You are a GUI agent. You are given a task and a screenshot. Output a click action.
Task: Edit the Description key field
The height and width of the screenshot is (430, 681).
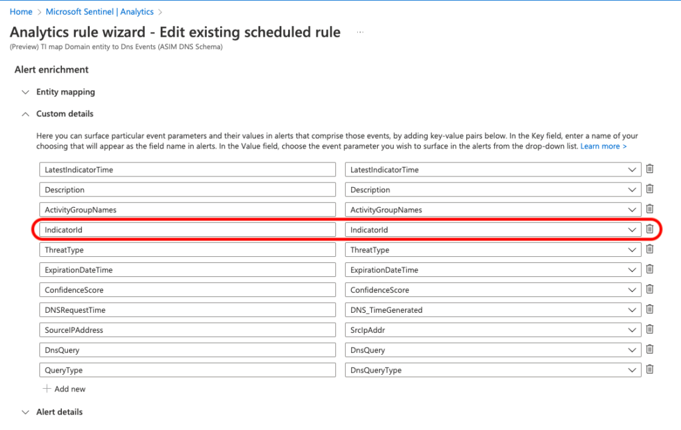[187, 190]
